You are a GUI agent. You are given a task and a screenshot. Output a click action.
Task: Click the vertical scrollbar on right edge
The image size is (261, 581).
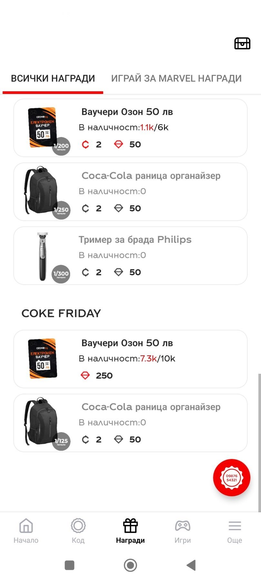coord(259,442)
